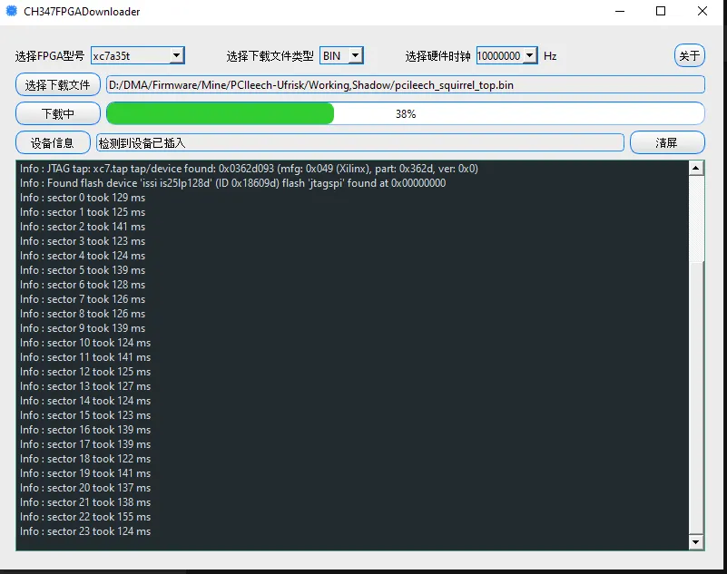The width and height of the screenshot is (727, 574).
Task: Click the file path field with pcileech_squirrel_top.bin
Action: pyautogui.click(x=405, y=85)
